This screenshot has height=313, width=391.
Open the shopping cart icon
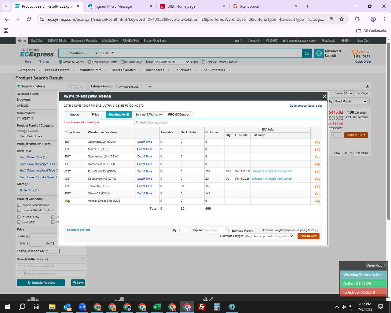354,52
